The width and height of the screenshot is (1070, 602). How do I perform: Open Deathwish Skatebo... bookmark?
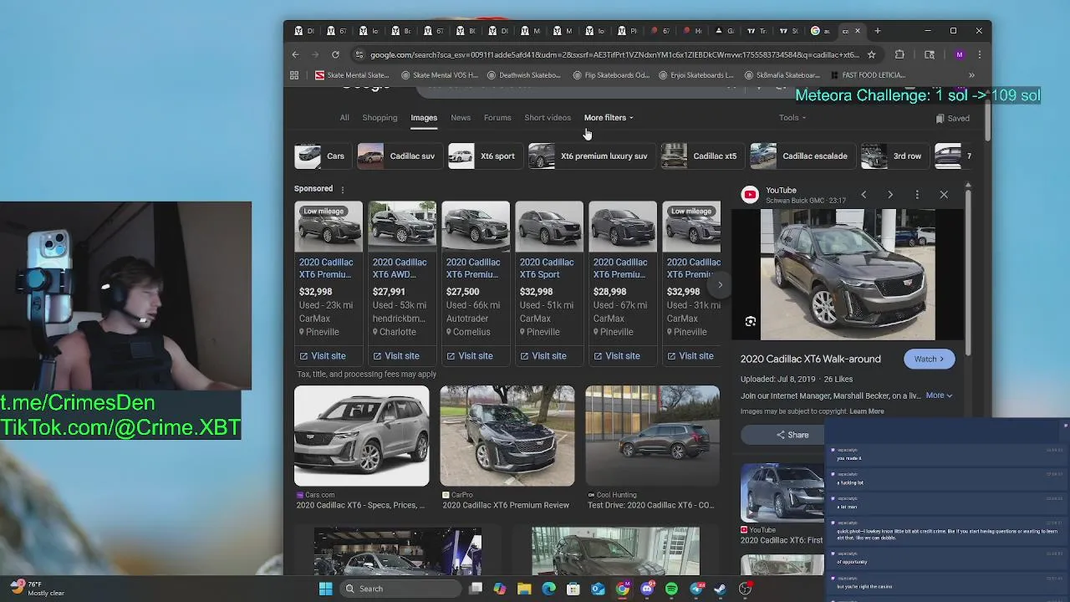(522, 75)
